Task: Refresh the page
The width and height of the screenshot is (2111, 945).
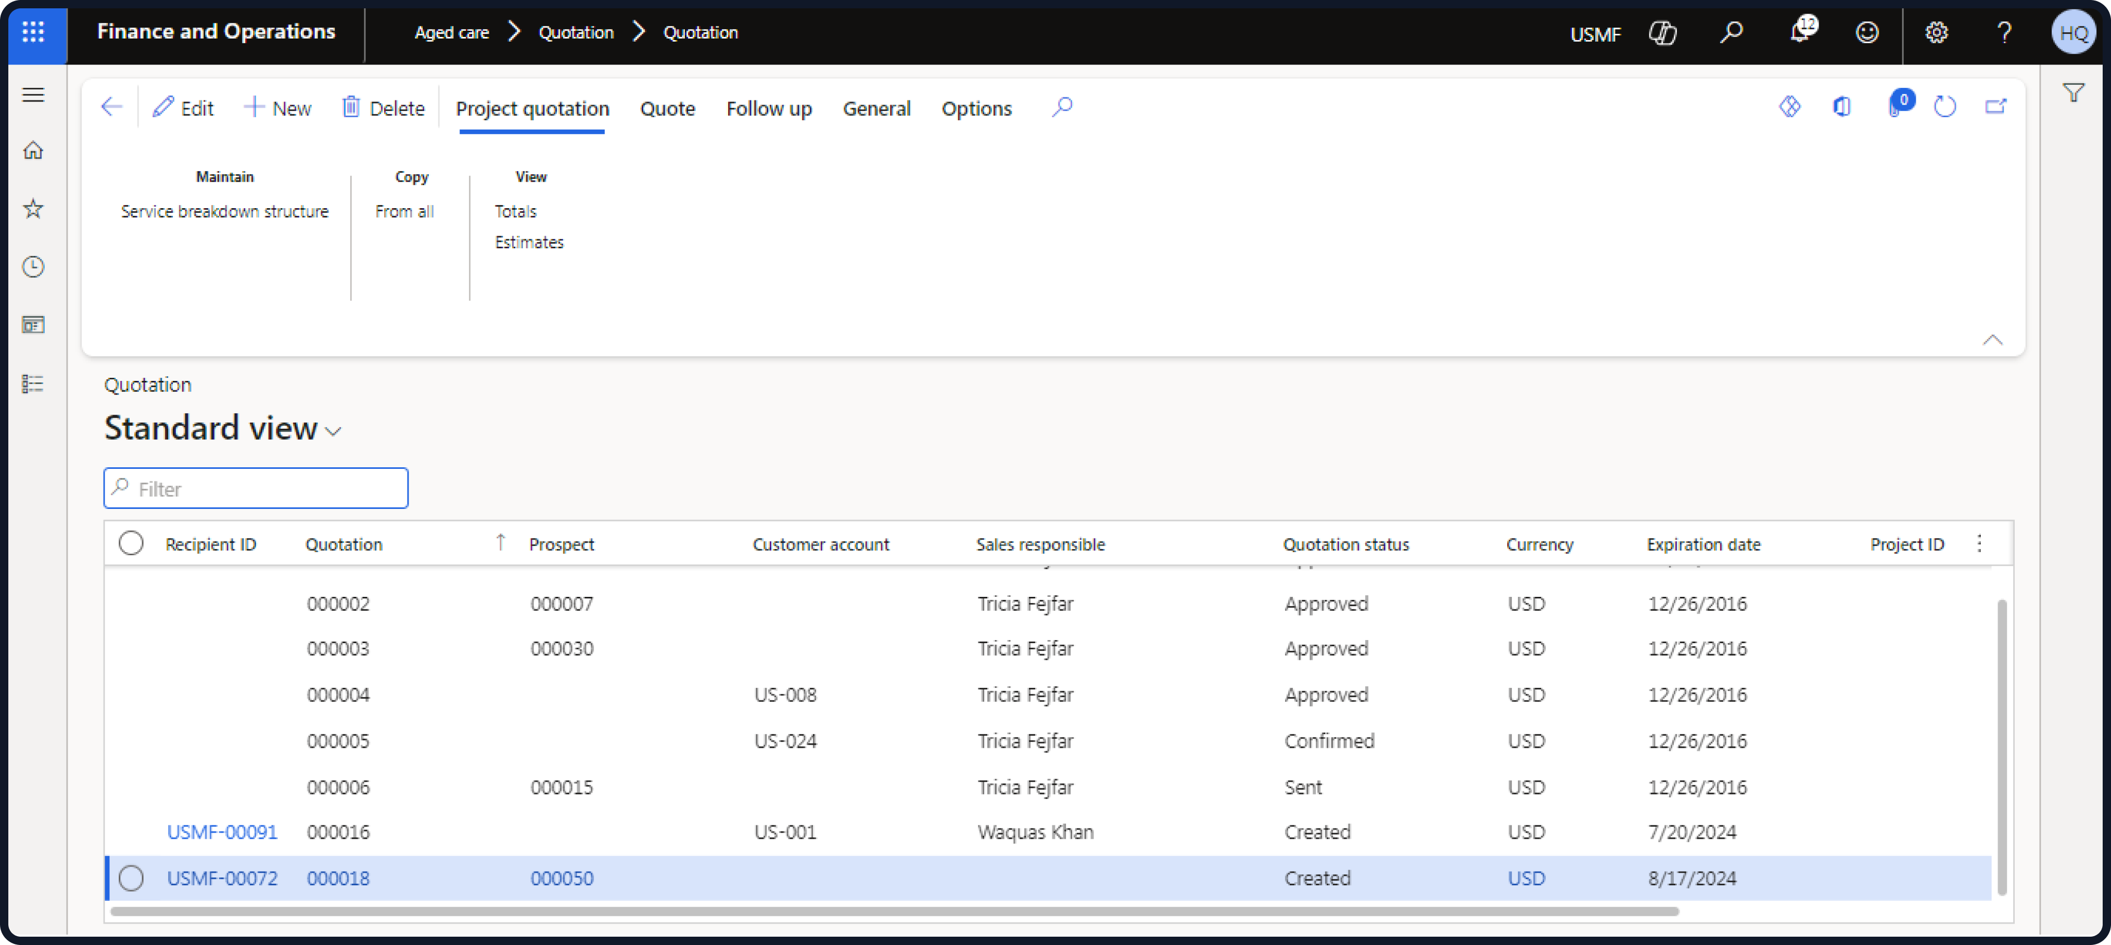Action: [x=1944, y=107]
